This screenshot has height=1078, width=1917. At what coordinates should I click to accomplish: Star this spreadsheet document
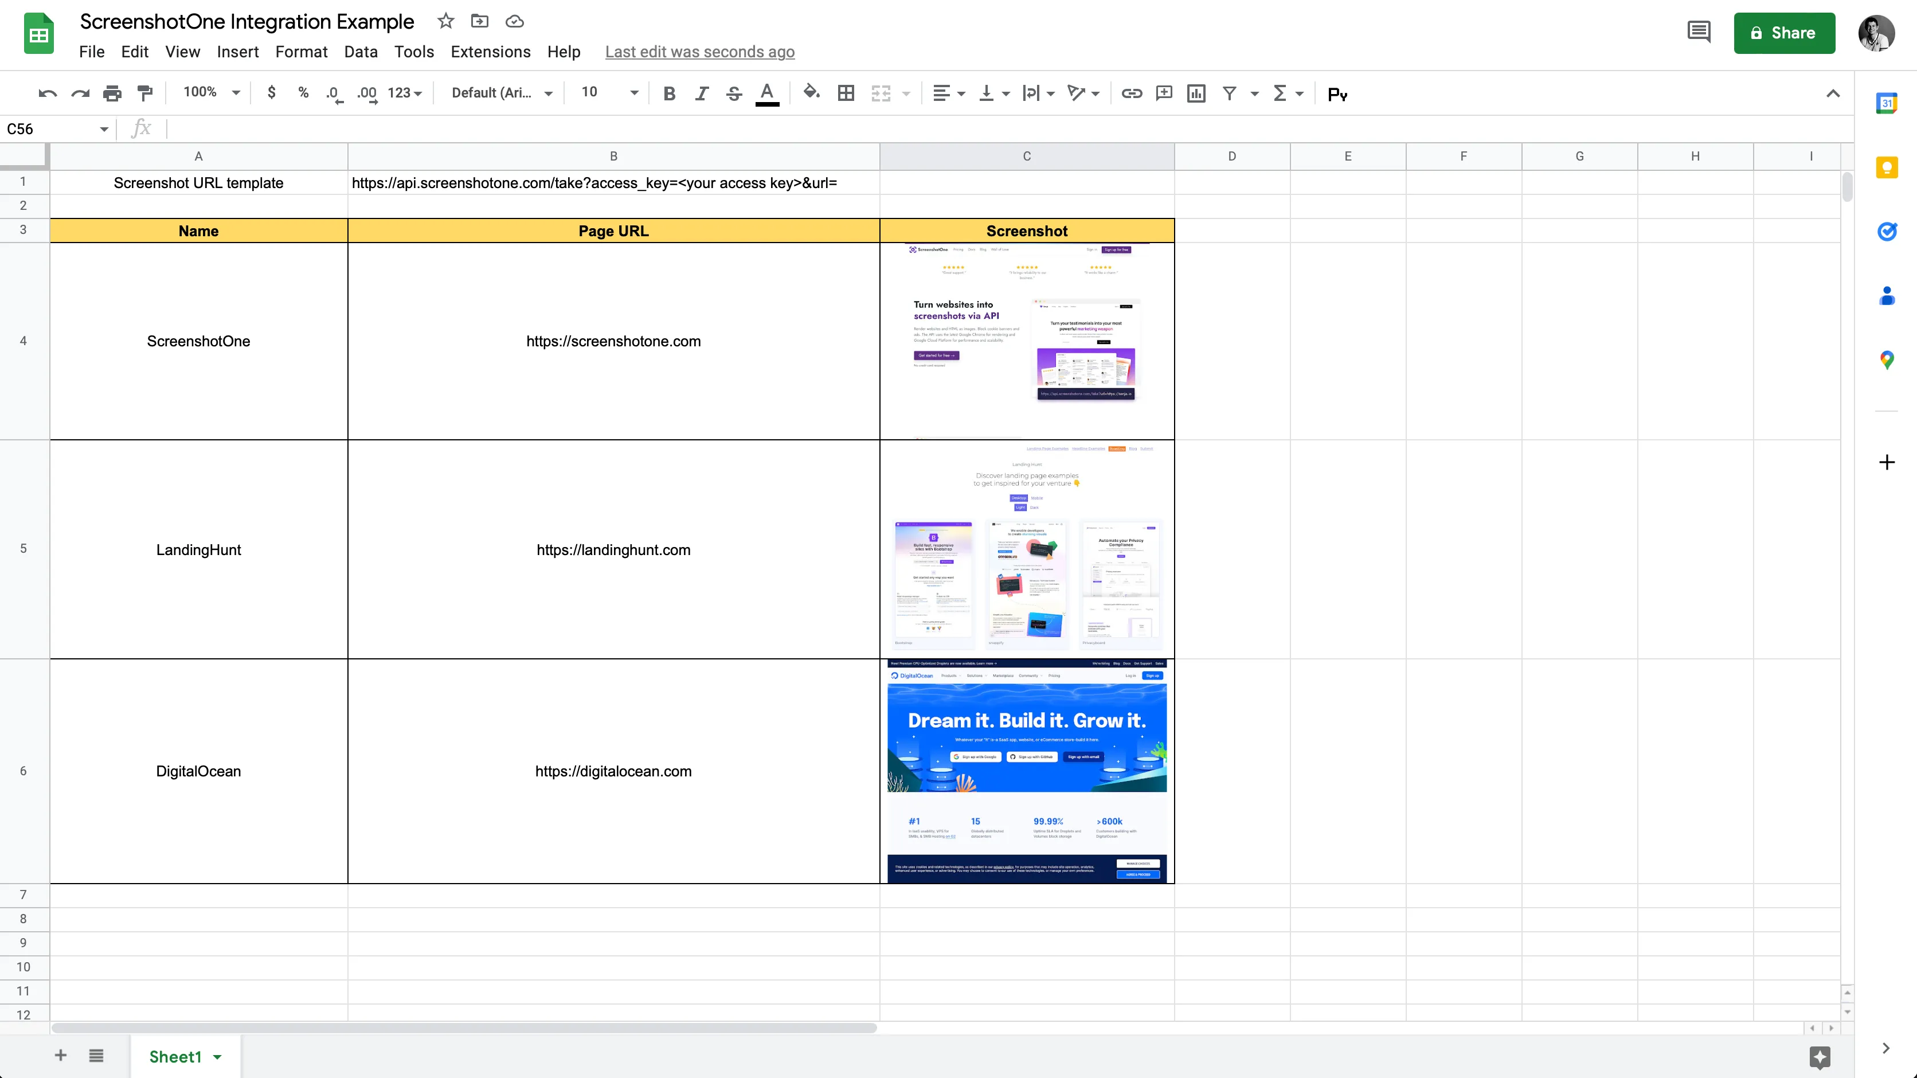click(x=446, y=21)
